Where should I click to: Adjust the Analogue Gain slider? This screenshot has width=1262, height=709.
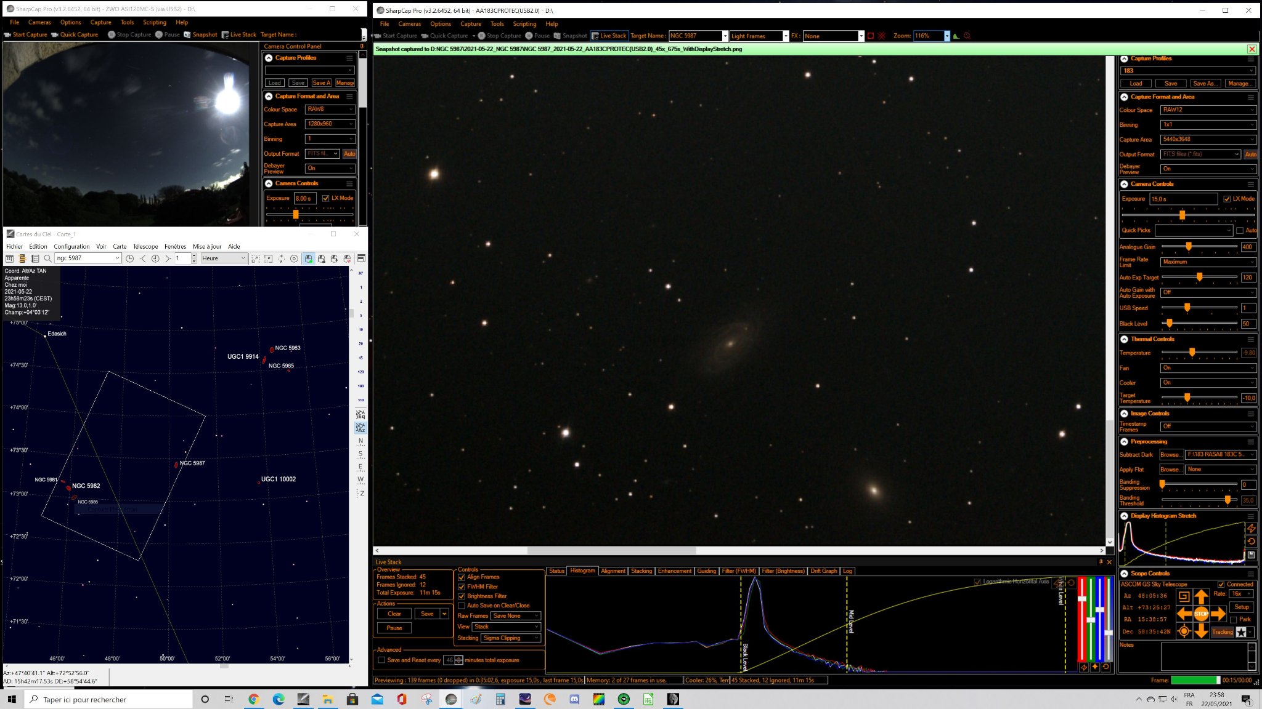point(1199,247)
